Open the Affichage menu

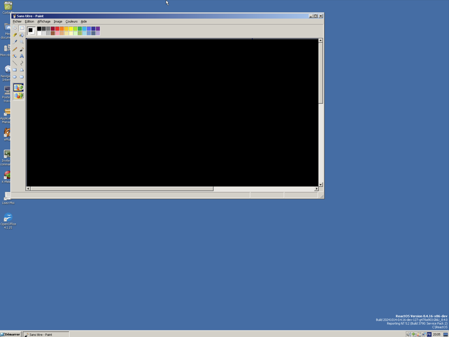pyautogui.click(x=44, y=22)
